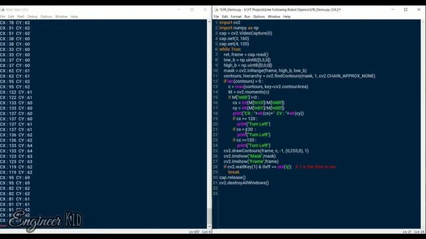
Task: Click the red comment after ord('q')
Action: tap(316, 167)
